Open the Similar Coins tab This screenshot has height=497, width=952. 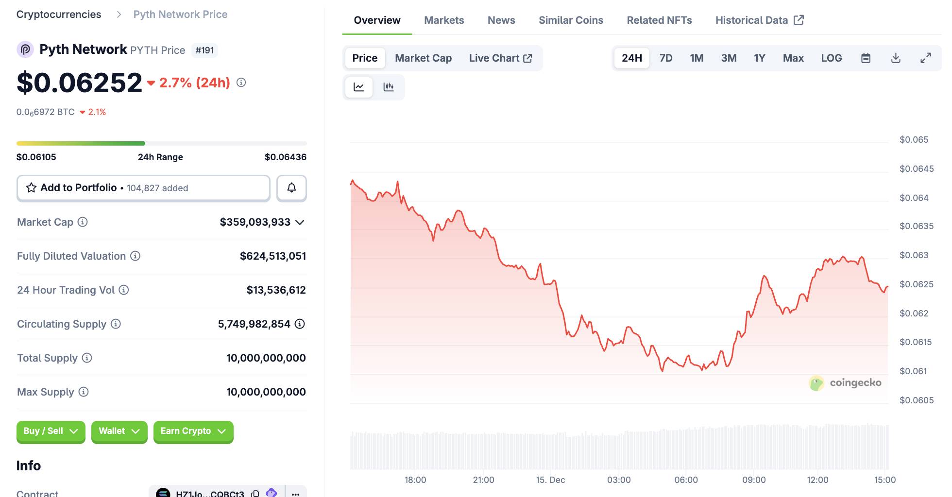click(x=571, y=20)
